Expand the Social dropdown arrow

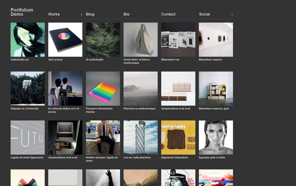tap(231, 14)
